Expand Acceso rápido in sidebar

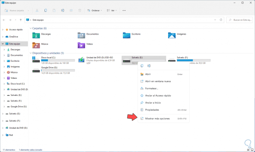point(3,30)
